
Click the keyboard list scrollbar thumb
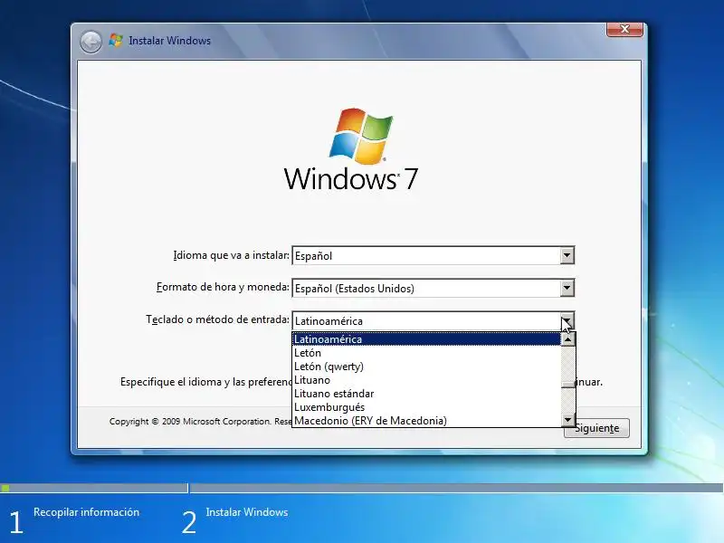click(x=568, y=384)
